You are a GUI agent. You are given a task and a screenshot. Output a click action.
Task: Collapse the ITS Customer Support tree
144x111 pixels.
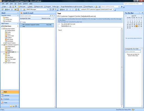pos(2,45)
